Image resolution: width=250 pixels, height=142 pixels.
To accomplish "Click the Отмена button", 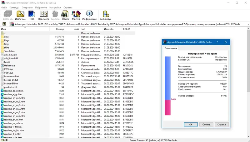I will (x=206, y=125).
